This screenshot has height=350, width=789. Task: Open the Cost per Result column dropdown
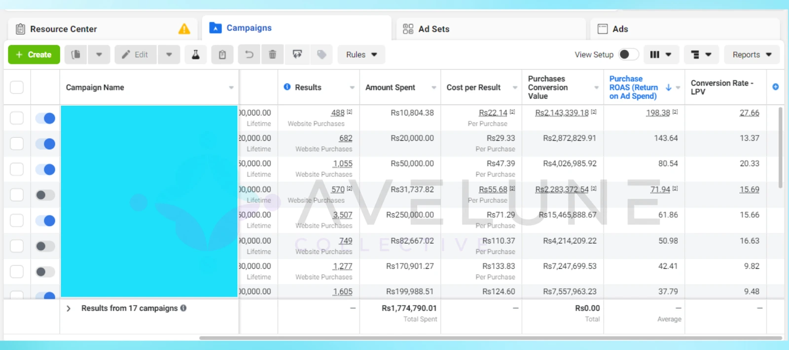515,88
